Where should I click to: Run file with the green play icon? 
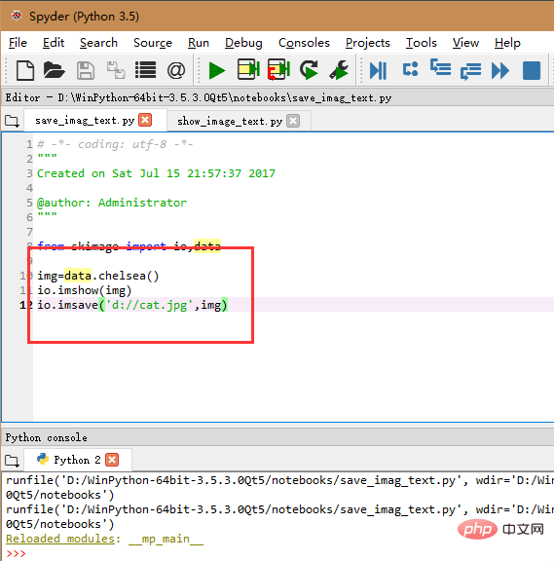217,70
